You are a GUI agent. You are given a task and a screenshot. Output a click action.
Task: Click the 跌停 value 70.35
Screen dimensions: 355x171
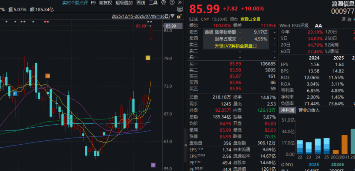(x=270, y=137)
